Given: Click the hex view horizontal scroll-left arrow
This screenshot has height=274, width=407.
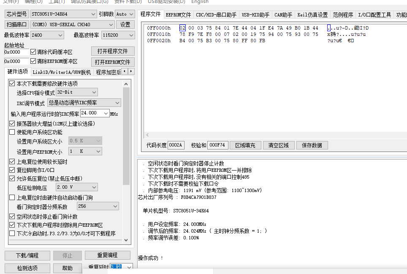Looking at the screenshot, I should click(x=147, y=135).
